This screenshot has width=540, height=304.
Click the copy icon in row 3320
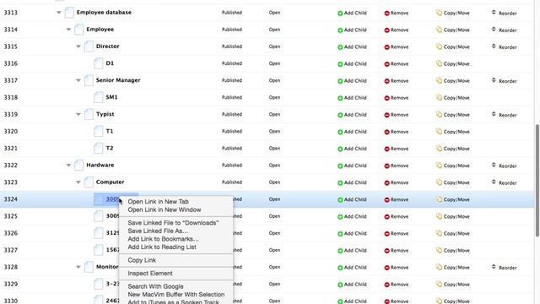click(439, 132)
